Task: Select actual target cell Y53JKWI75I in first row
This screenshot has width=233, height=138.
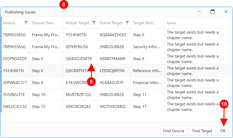Action: point(76,35)
